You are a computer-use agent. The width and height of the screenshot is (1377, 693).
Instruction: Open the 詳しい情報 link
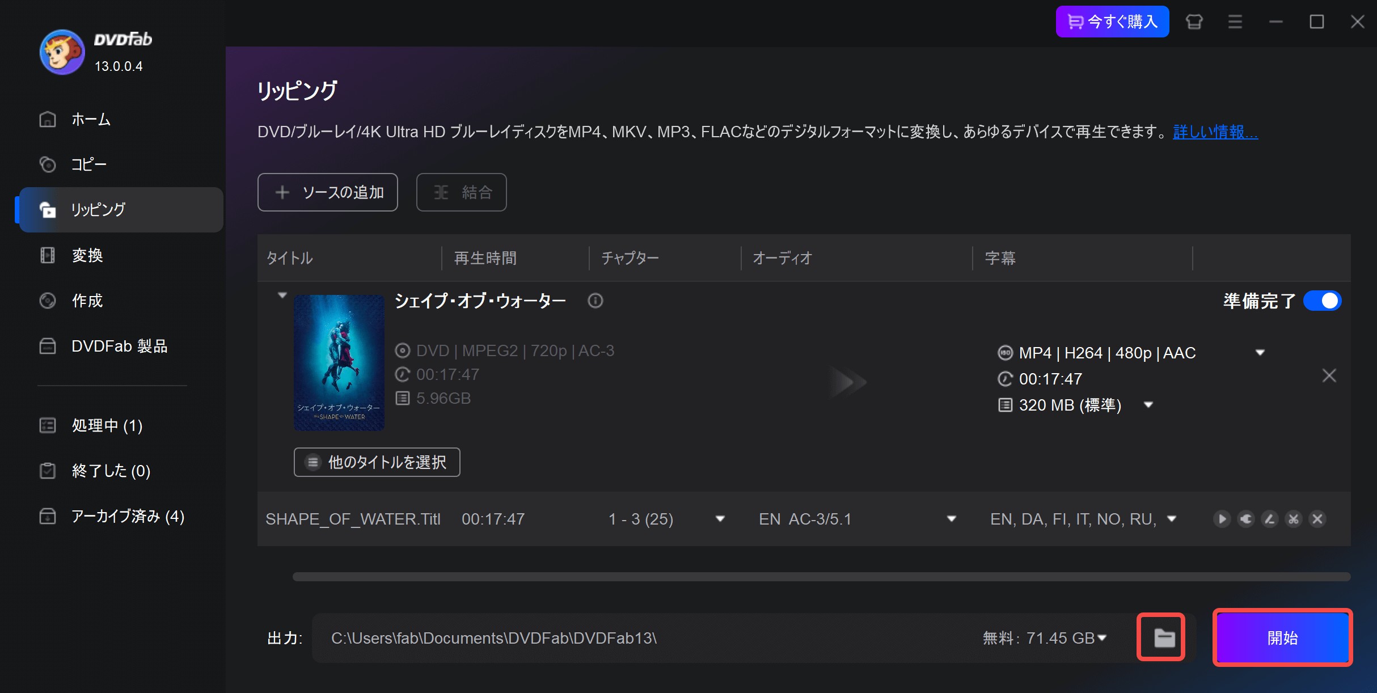click(1215, 132)
